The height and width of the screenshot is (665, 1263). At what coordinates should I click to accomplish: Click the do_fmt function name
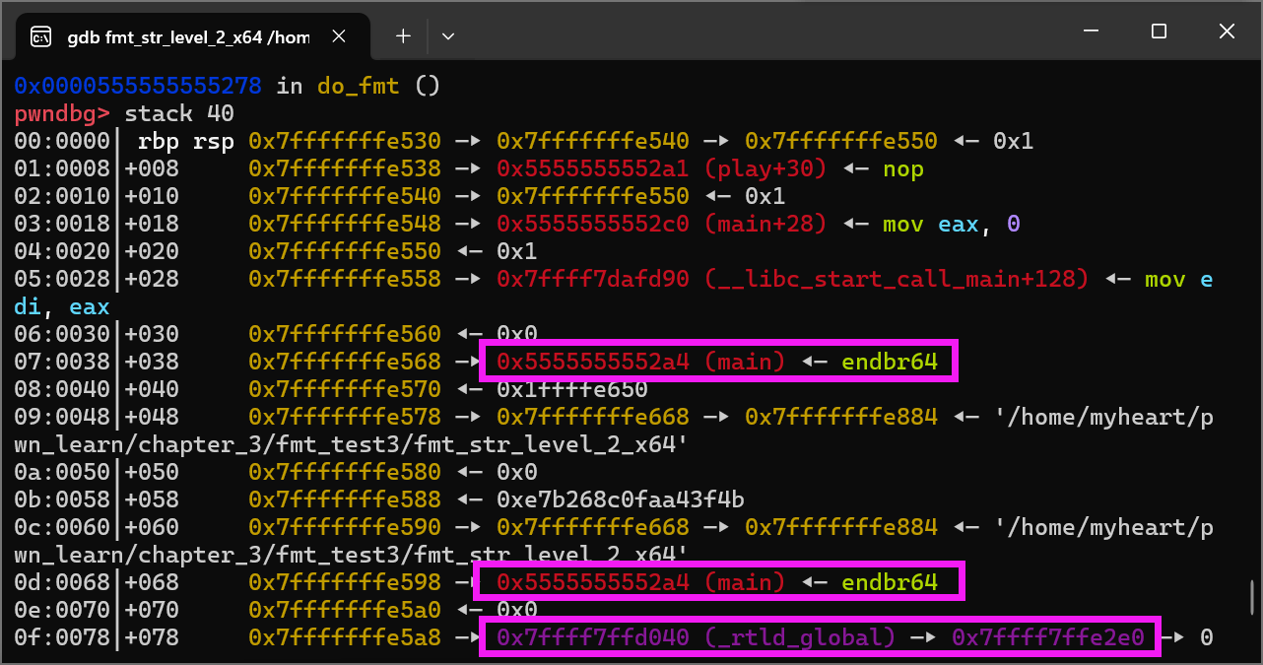[x=358, y=86]
